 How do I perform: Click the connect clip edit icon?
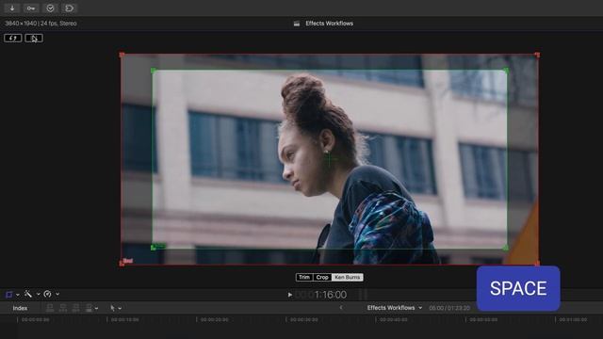click(x=50, y=308)
